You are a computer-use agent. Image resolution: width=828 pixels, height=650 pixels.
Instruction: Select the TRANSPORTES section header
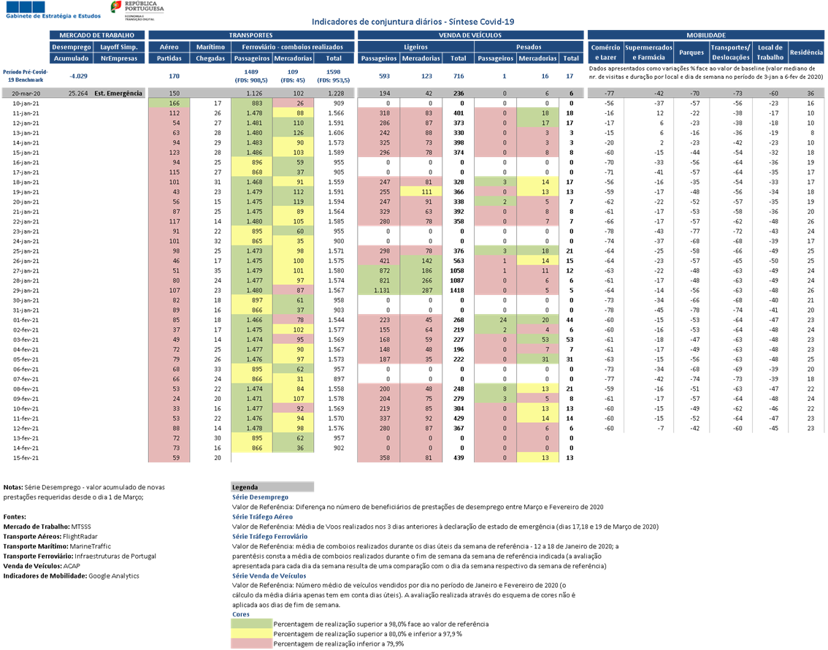[x=251, y=35]
